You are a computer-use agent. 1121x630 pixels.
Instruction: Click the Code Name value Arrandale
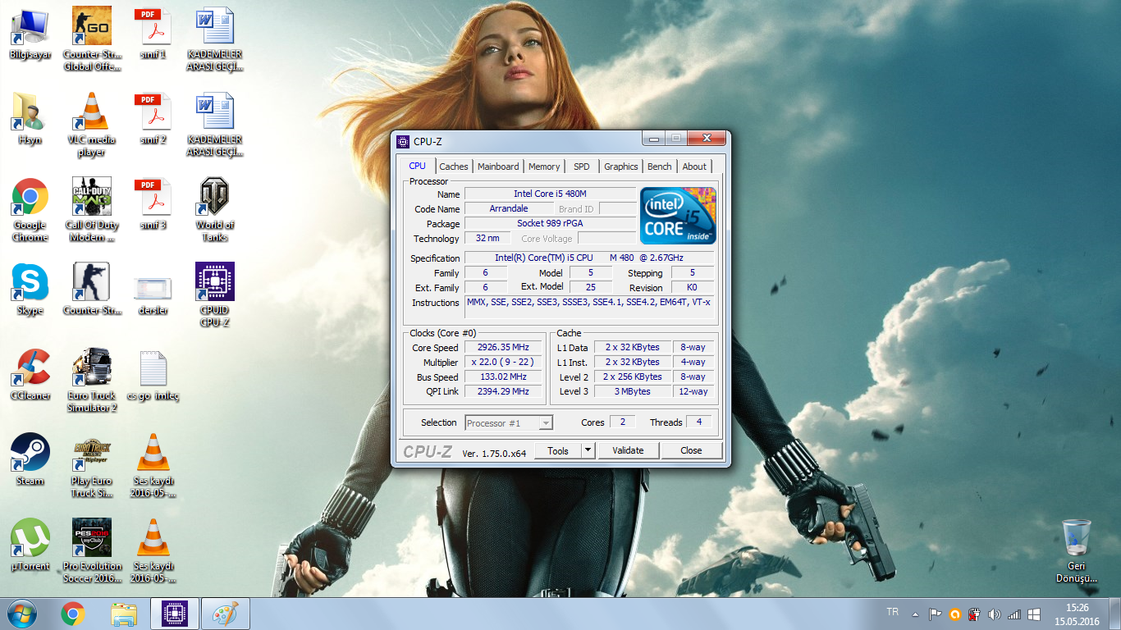[x=509, y=208]
